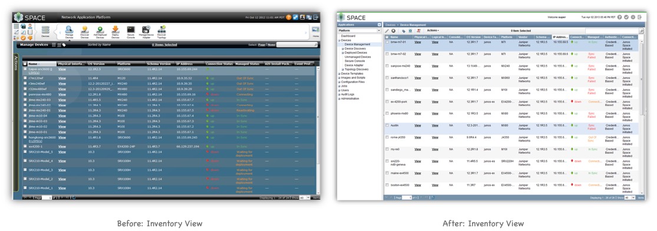Screen dimensions: 657x231
Task: Click log out icon in After header
Action: coord(639,18)
